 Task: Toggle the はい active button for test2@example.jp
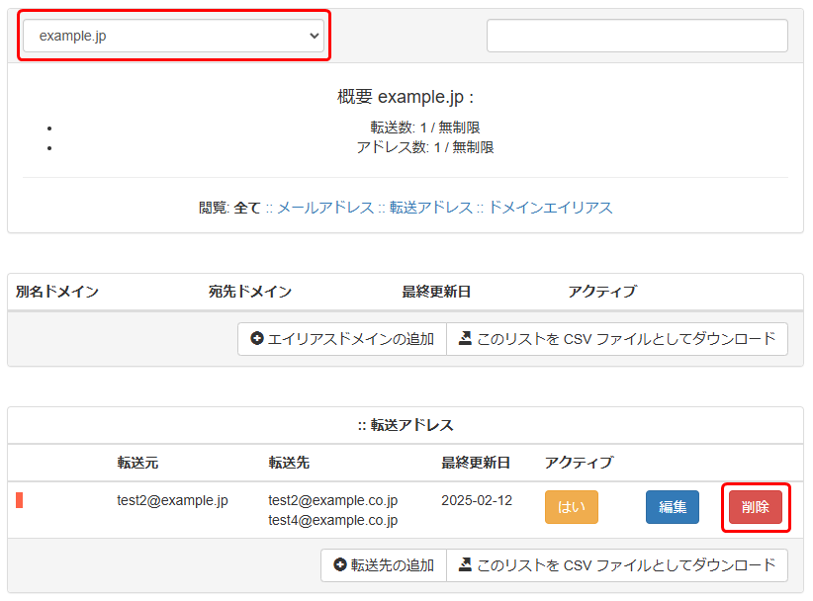572,507
